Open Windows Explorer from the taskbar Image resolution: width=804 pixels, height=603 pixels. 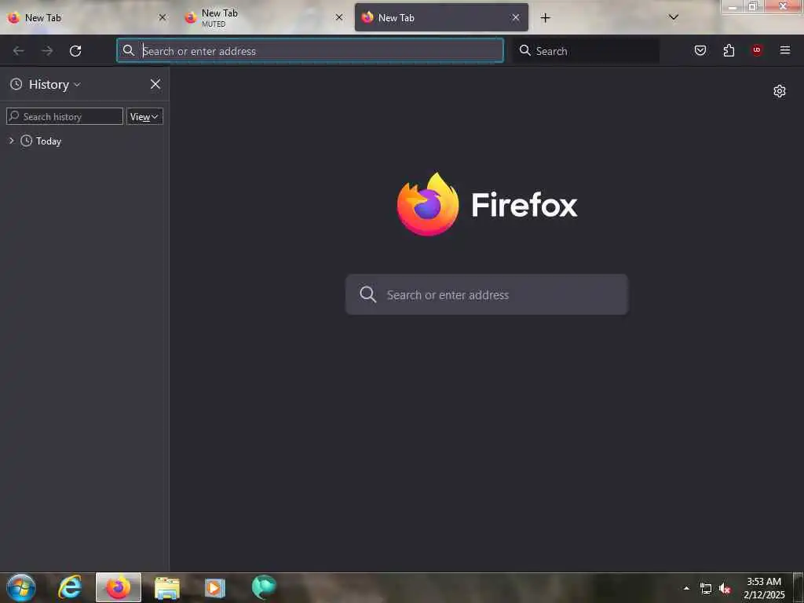[x=167, y=588]
